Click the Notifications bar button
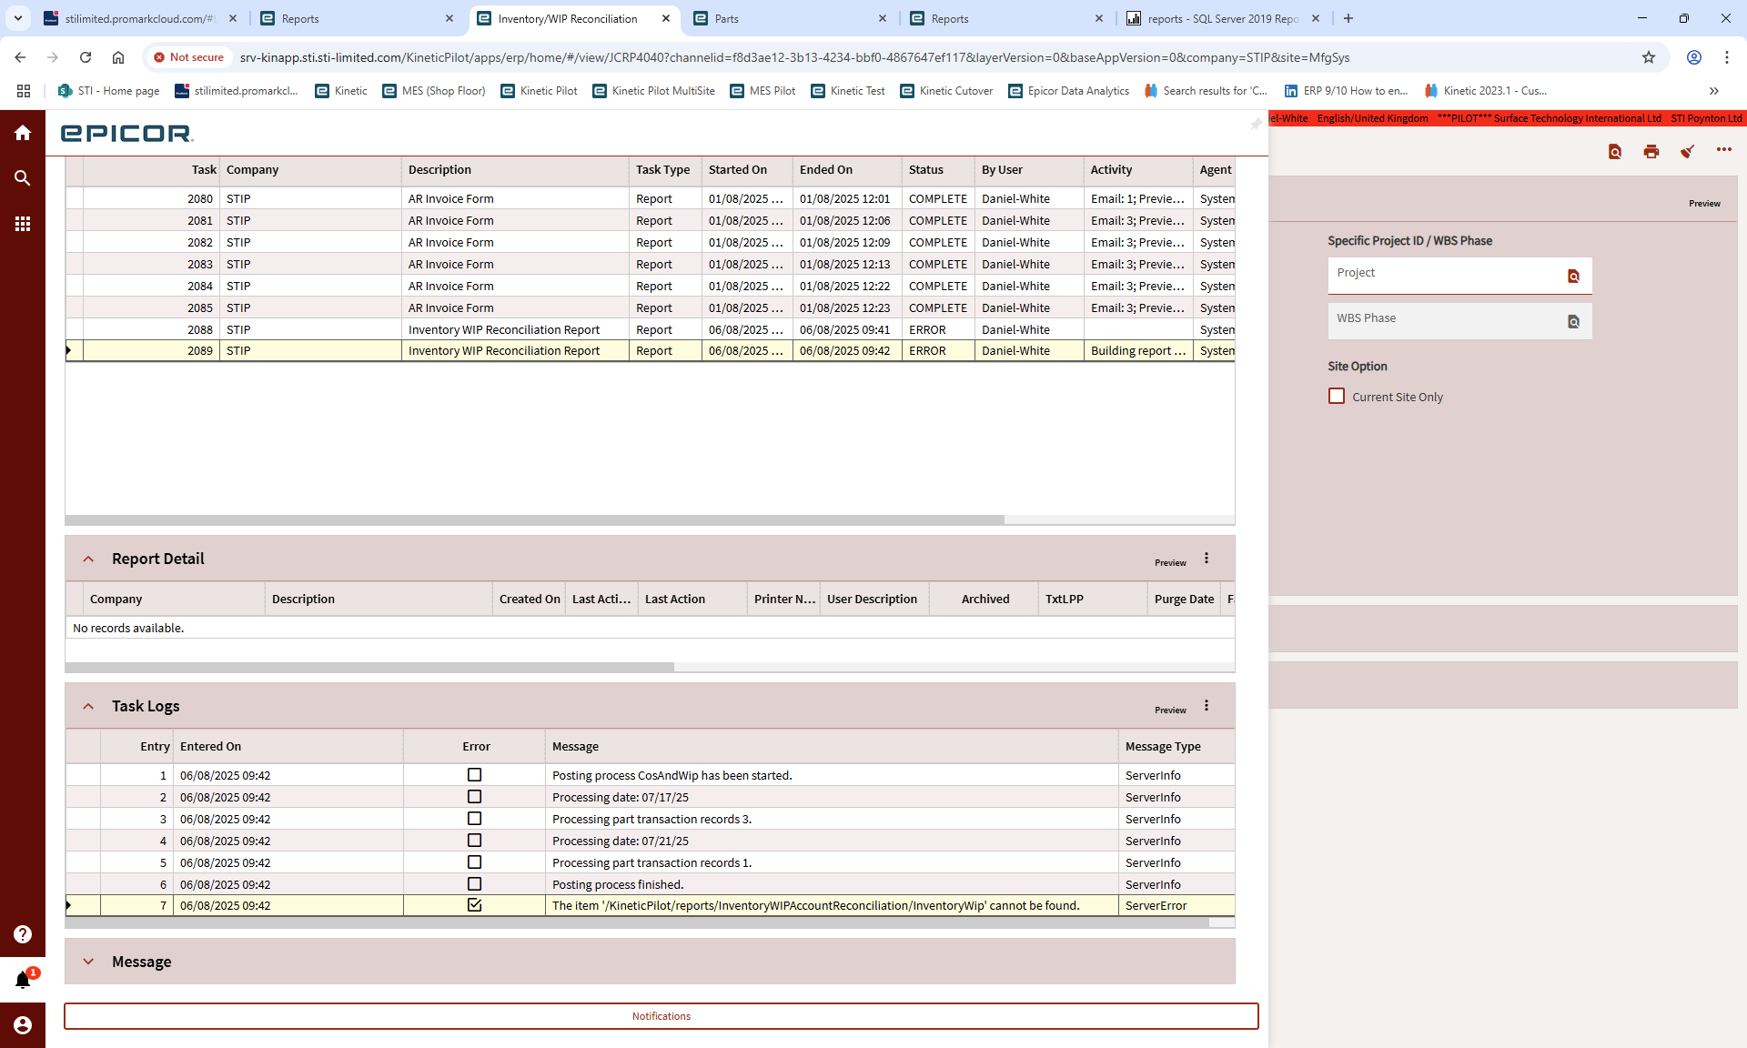Screen dimensions: 1747x1048 [x=661, y=1016]
